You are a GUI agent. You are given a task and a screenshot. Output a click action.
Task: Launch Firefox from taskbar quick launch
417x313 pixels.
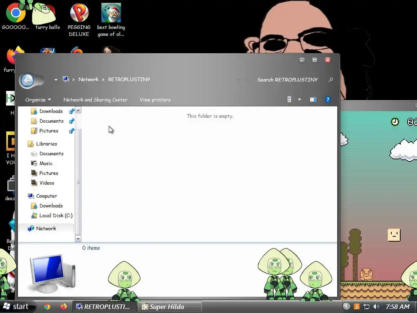(63, 306)
